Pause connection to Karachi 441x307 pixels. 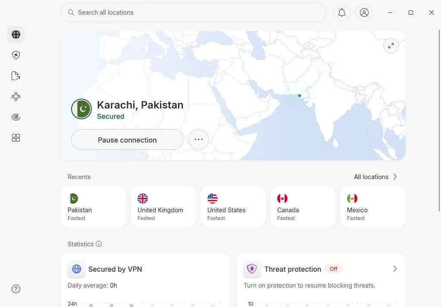[127, 140]
